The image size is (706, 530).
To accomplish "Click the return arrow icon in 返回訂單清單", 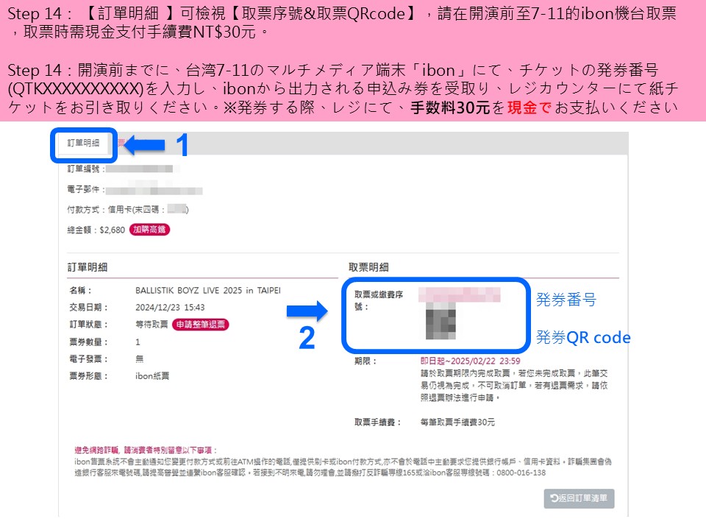I will (555, 498).
